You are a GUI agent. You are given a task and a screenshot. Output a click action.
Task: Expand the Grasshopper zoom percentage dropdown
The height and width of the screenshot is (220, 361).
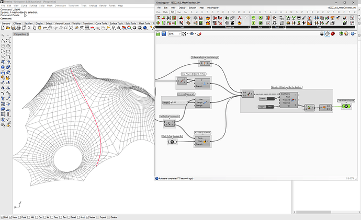click(179, 33)
